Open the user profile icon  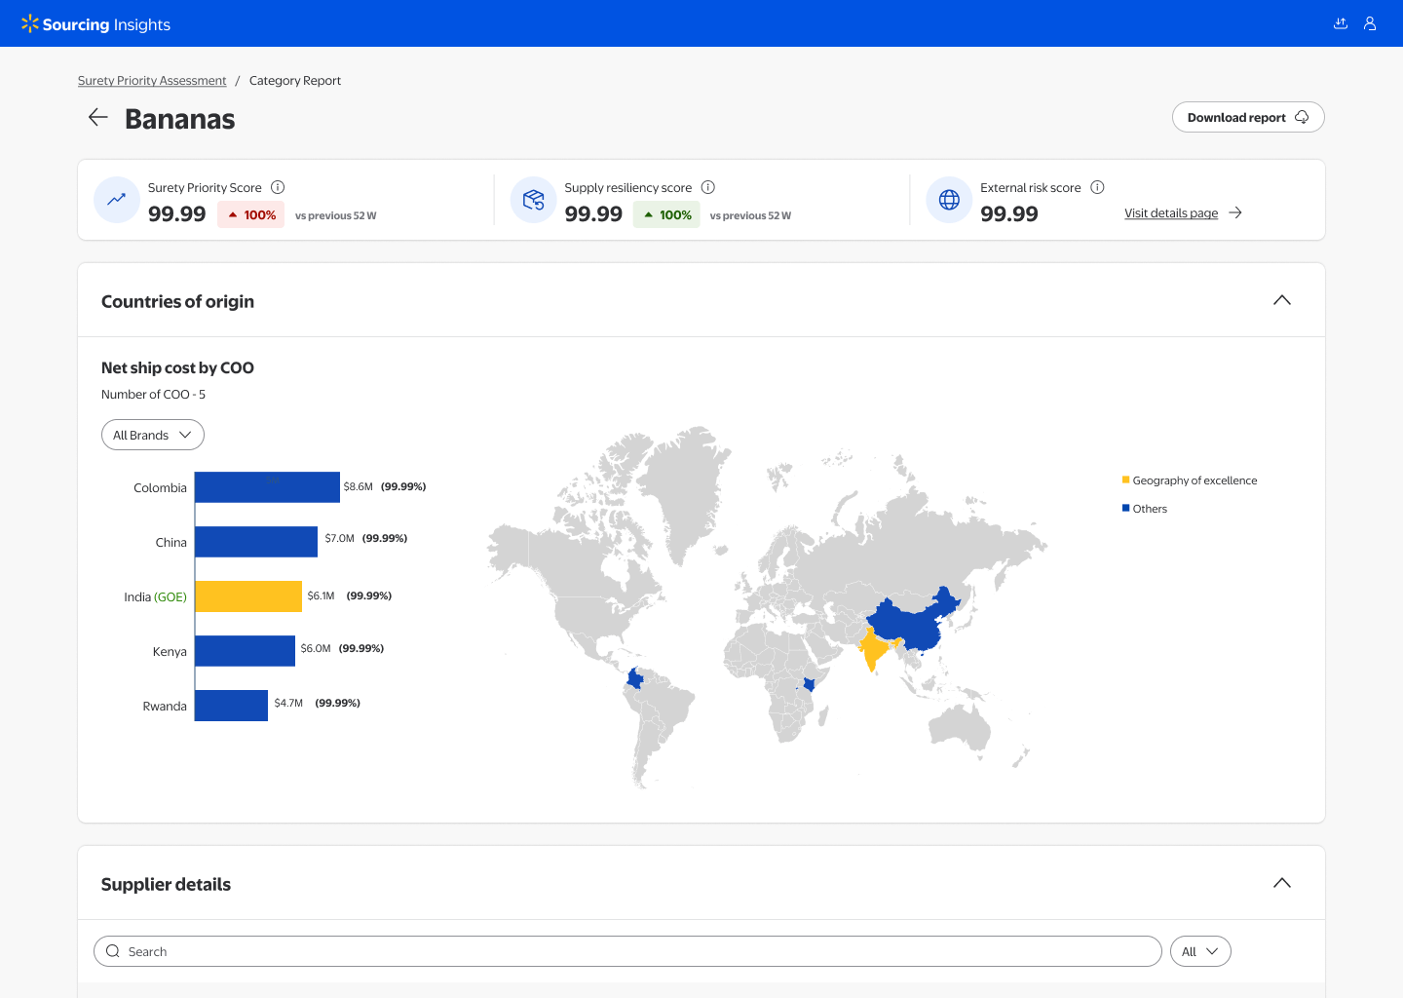(1370, 23)
